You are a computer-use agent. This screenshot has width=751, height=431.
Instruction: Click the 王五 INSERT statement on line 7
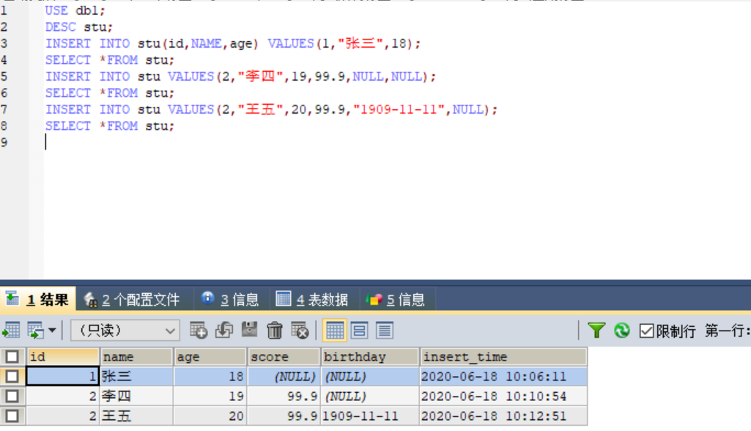tap(272, 110)
